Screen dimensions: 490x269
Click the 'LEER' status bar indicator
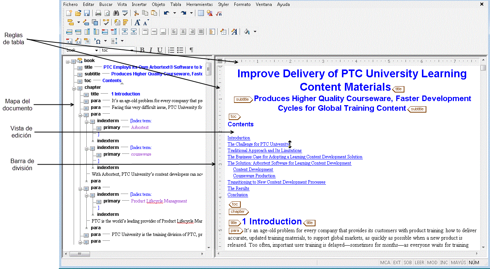pyautogui.click(x=419, y=263)
